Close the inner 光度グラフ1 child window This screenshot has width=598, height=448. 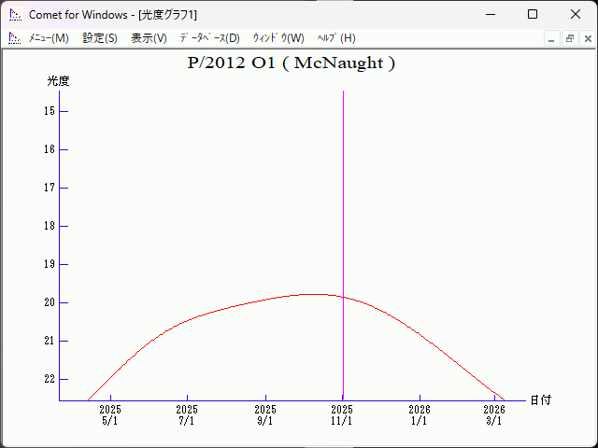pyautogui.click(x=588, y=39)
